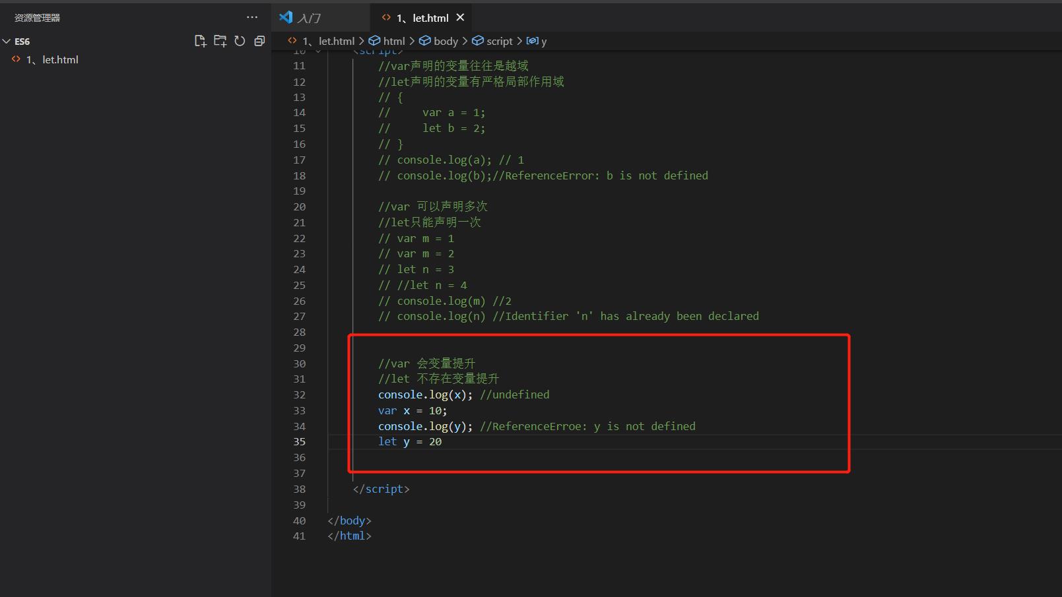The width and height of the screenshot is (1062, 597).
Task: Click on 'console.log(x);' statement
Action: coord(426,394)
